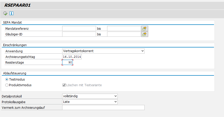
Task: Toggle Löschen mit Testvariante checkbox
Action: (x=64, y=85)
